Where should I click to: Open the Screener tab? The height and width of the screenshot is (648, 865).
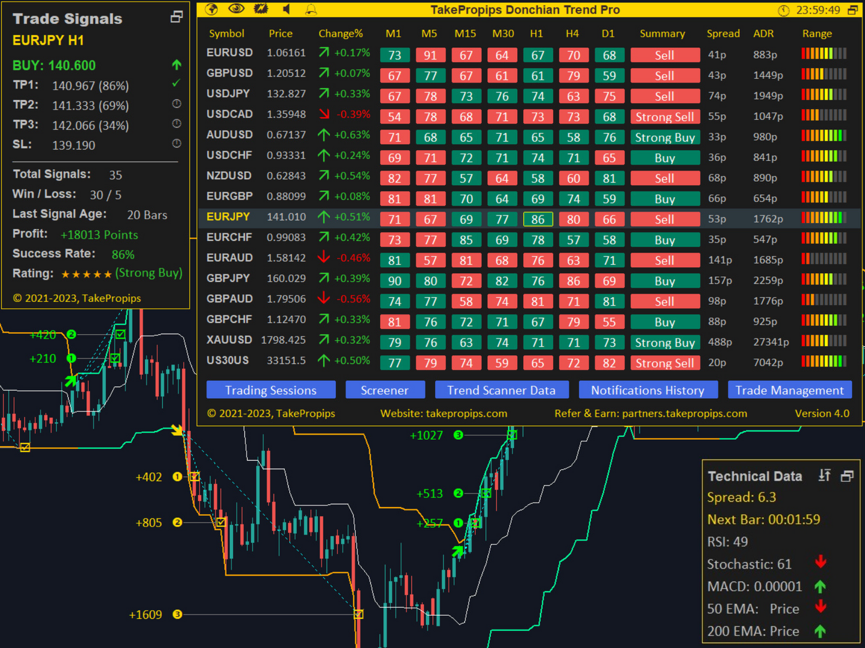point(384,390)
